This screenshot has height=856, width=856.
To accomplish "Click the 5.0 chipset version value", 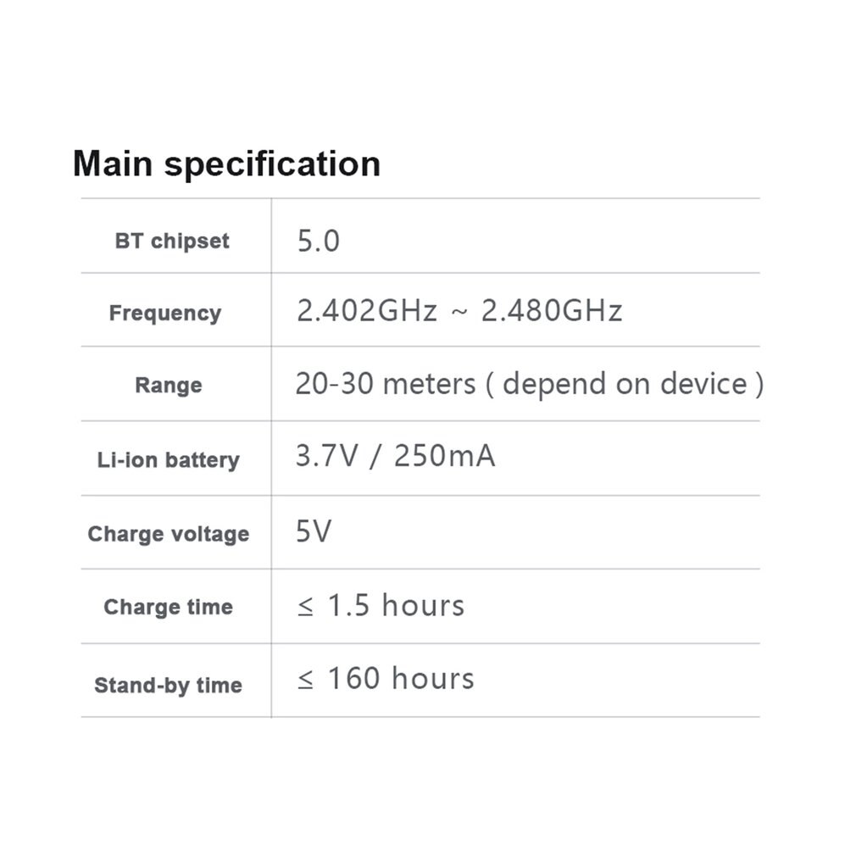I will pos(318,242).
